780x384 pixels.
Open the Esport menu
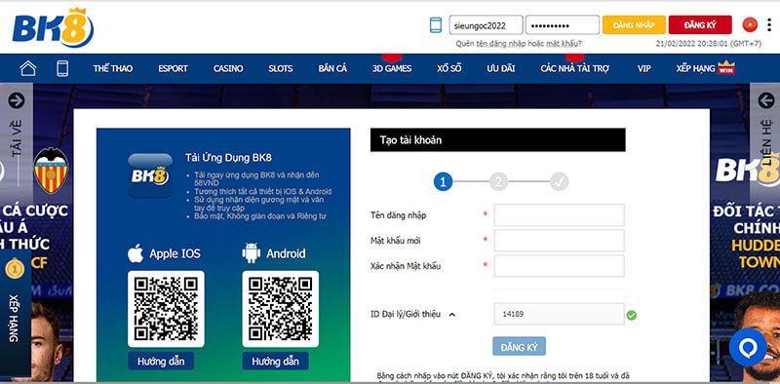coord(174,68)
